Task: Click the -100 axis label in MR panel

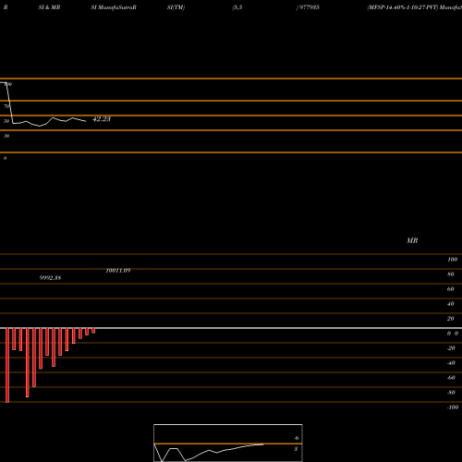Action: coord(453,407)
